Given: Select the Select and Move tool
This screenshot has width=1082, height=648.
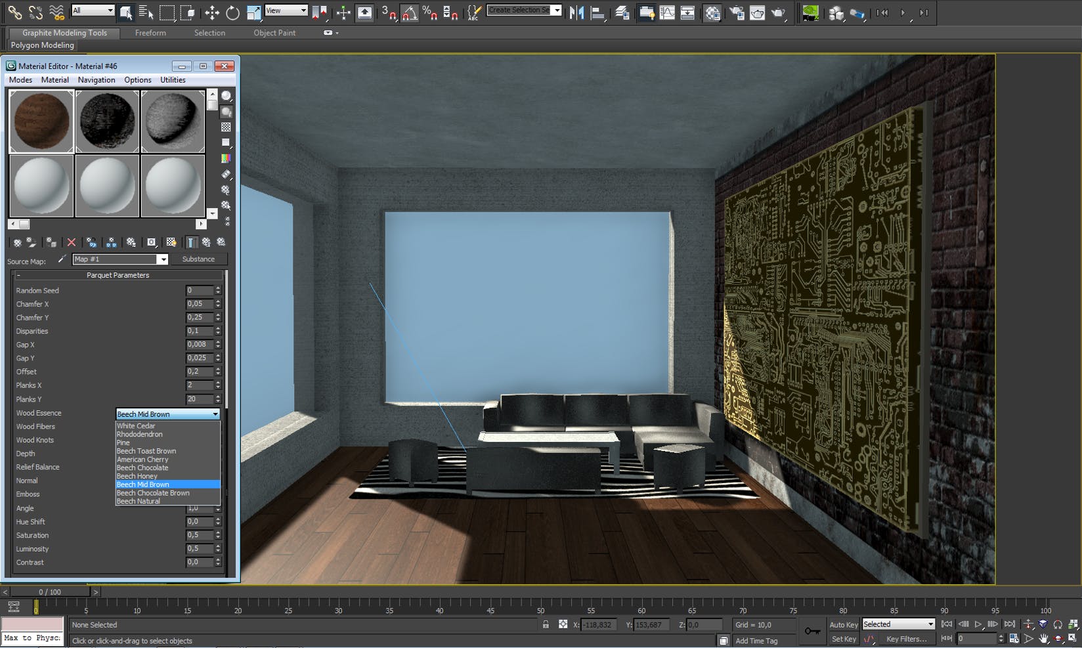Looking at the screenshot, I should [211, 12].
